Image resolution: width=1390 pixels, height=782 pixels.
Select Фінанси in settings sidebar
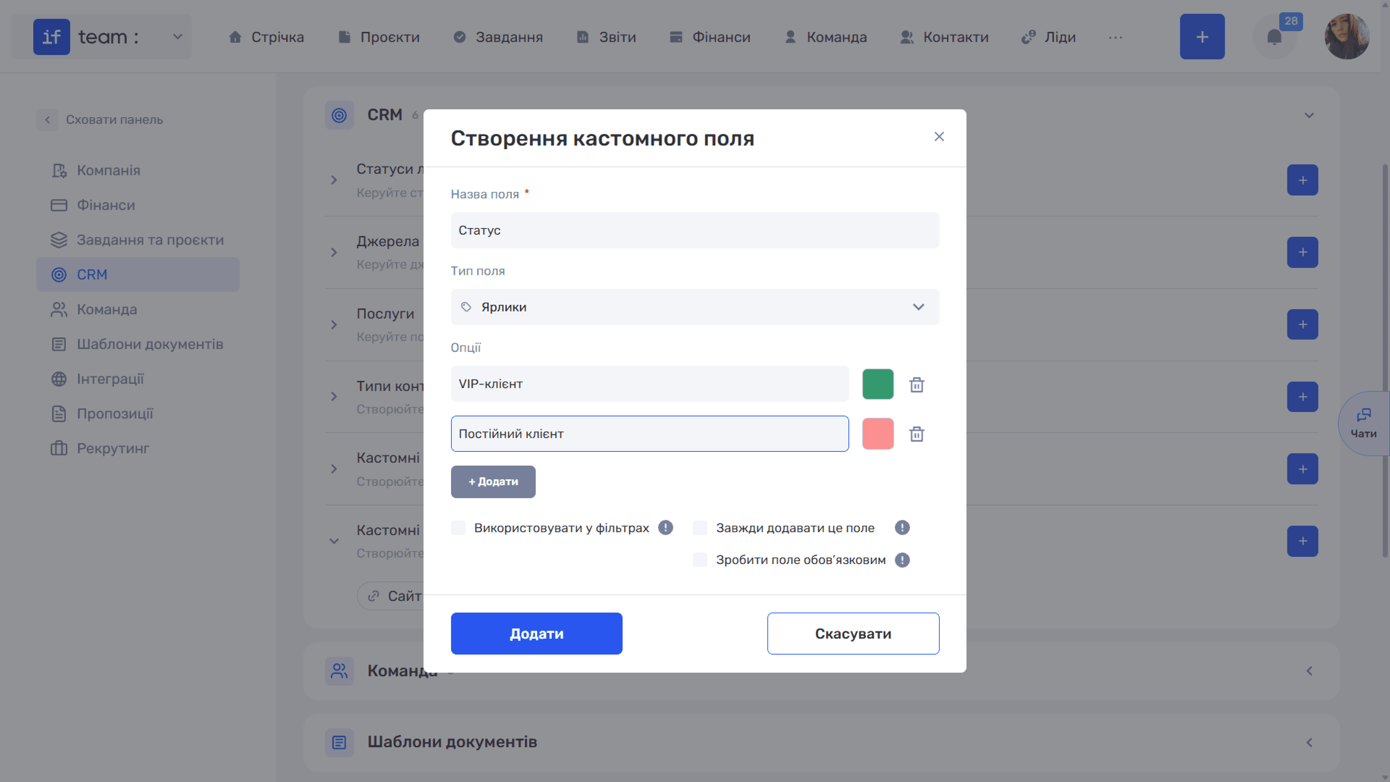pyautogui.click(x=138, y=205)
